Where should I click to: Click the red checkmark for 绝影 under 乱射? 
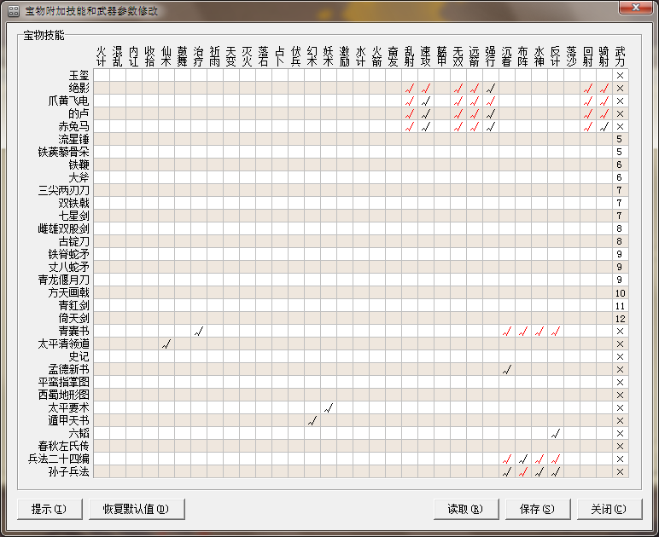(410, 88)
